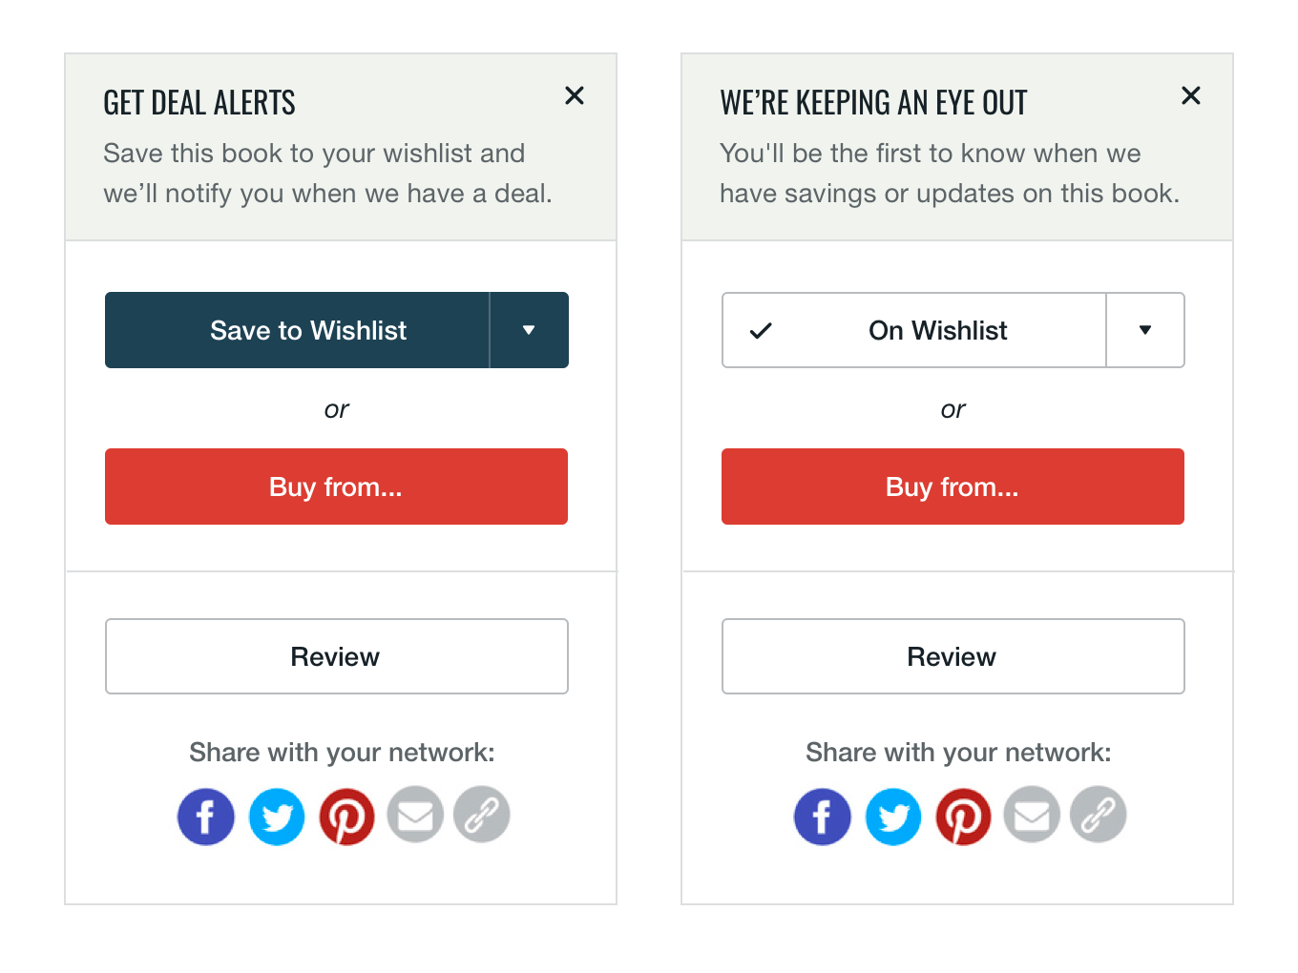Share on Pinterest in the right panel

tap(963, 817)
